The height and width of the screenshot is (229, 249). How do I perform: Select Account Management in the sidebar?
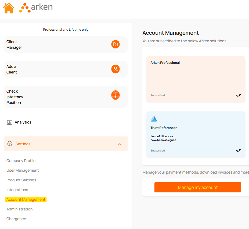(x=26, y=200)
